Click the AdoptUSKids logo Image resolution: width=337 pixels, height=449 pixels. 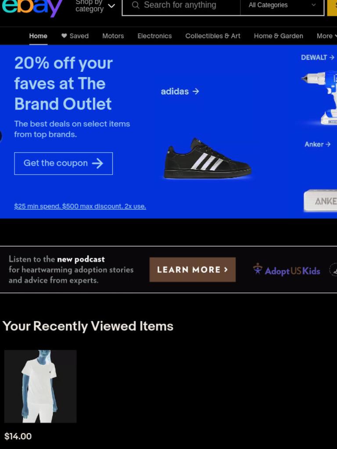tap(287, 270)
